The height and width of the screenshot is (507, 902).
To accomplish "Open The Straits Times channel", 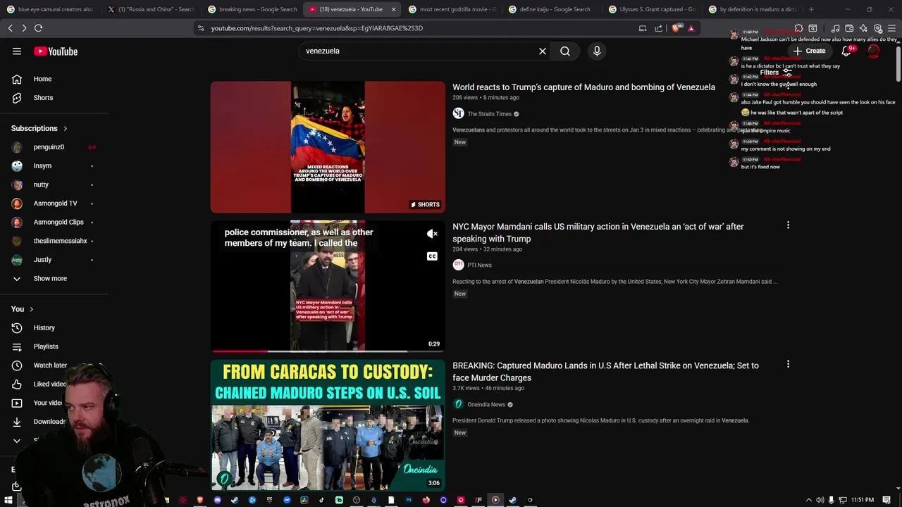I will point(489,114).
